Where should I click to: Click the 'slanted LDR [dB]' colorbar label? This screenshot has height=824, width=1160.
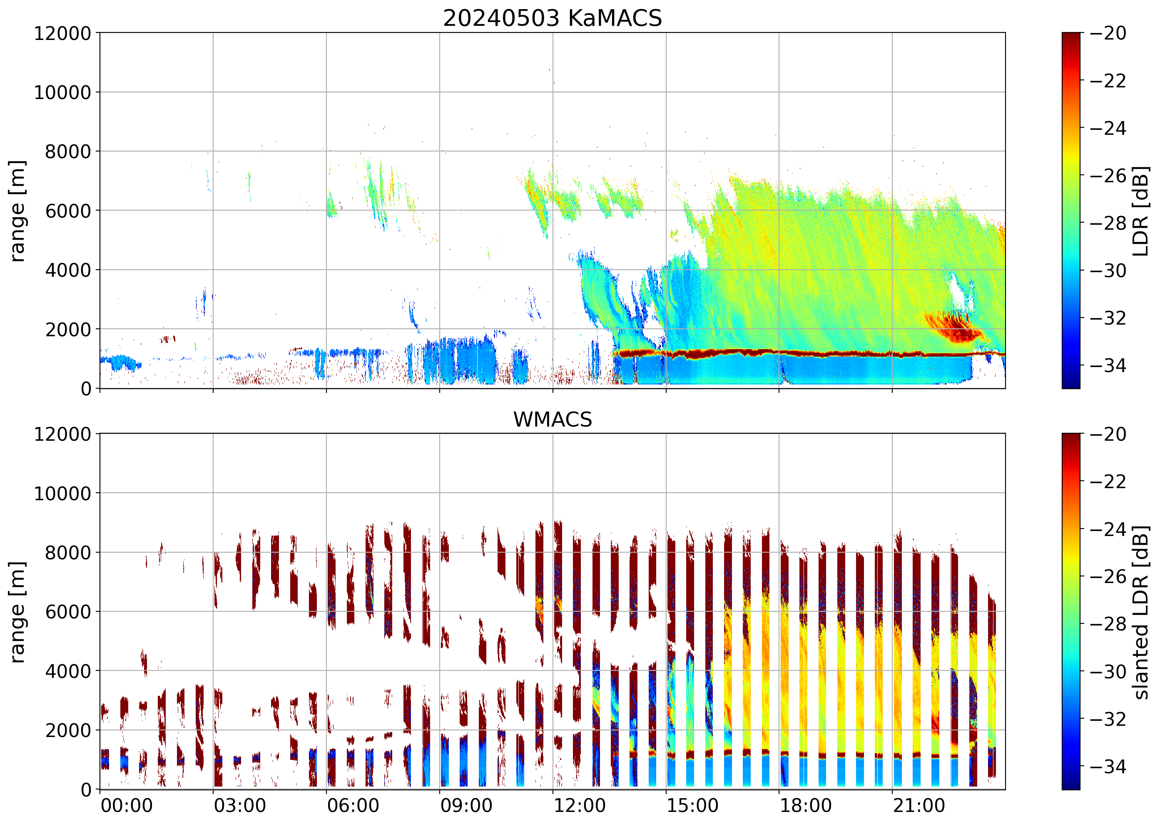pos(1140,611)
